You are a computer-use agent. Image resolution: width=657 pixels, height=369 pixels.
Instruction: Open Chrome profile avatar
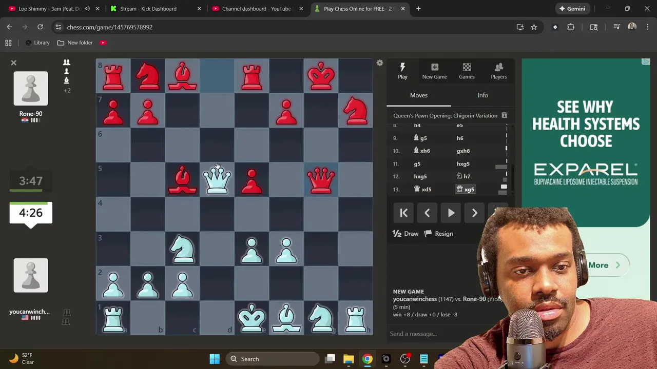click(632, 27)
